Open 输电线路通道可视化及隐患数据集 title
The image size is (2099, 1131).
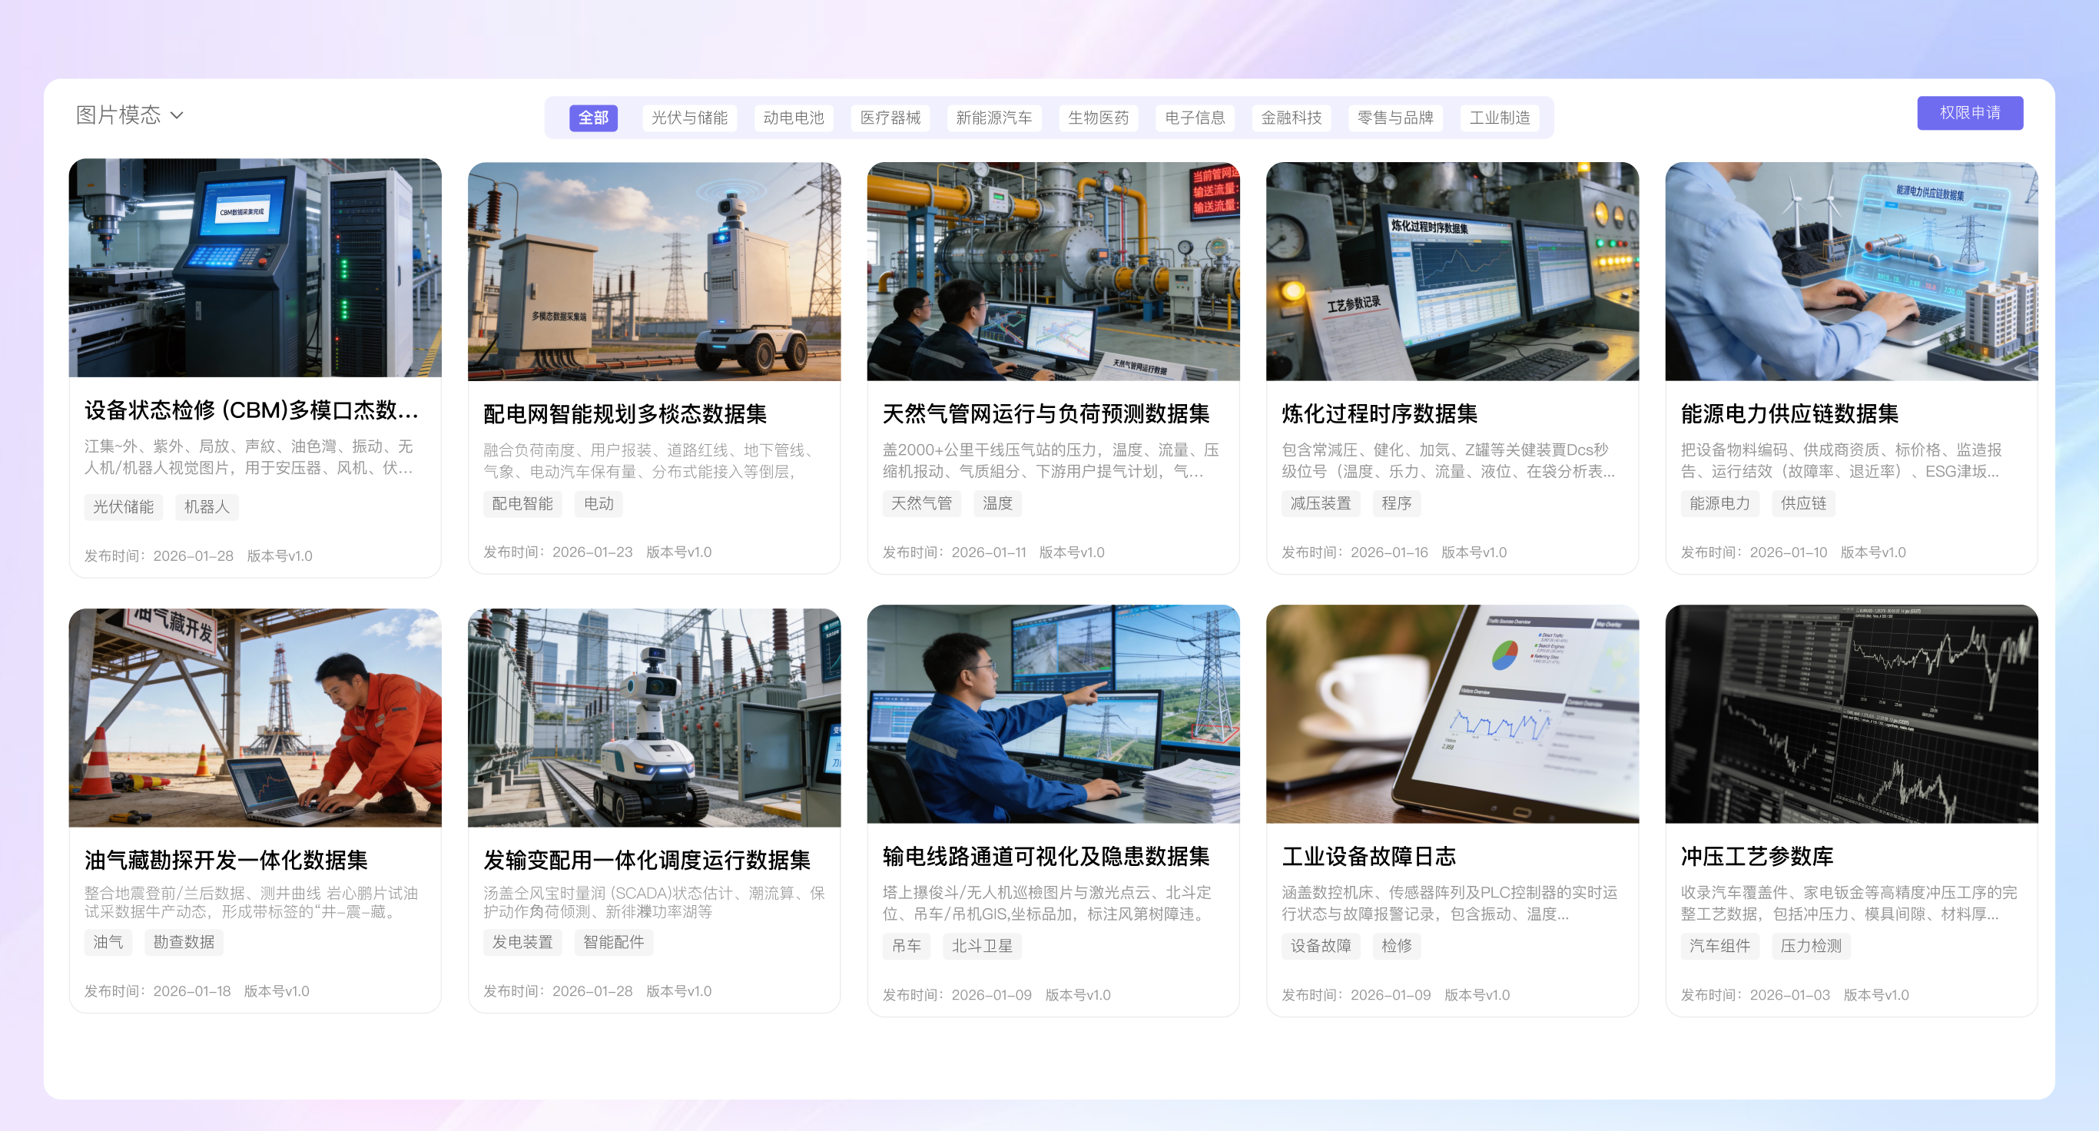[1046, 856]
